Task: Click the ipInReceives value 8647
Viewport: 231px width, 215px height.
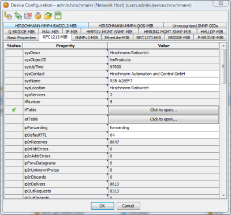Action: 163,142
